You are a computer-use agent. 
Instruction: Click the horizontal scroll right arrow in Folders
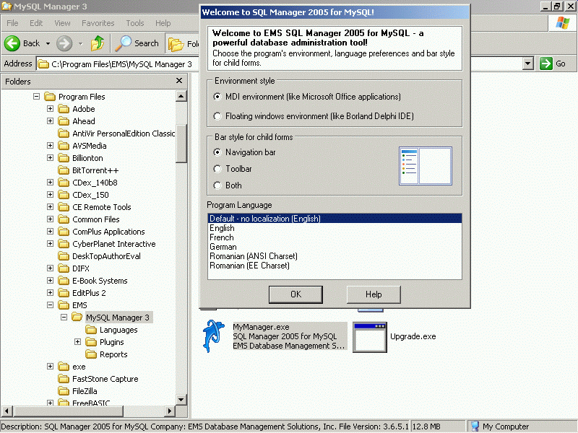[170, 411]
